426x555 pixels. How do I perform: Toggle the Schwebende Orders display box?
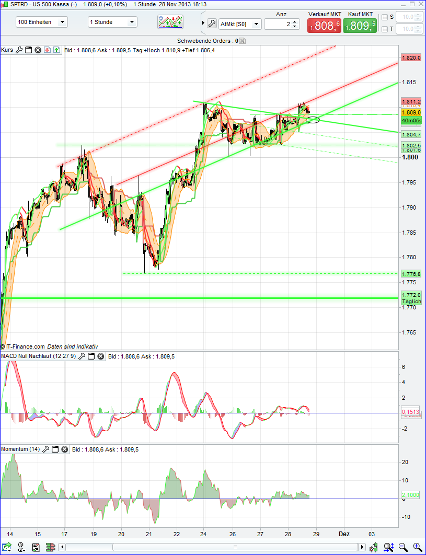241,40
